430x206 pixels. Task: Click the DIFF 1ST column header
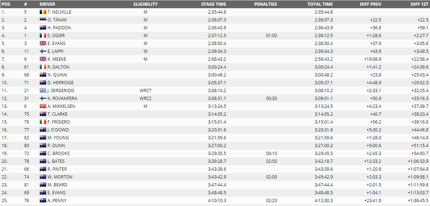click(x=420, y=4)
